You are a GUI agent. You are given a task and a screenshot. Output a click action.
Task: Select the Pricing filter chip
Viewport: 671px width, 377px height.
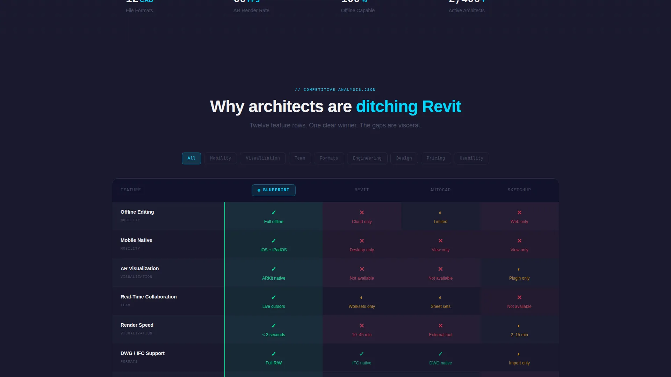[x=436, y=158]
